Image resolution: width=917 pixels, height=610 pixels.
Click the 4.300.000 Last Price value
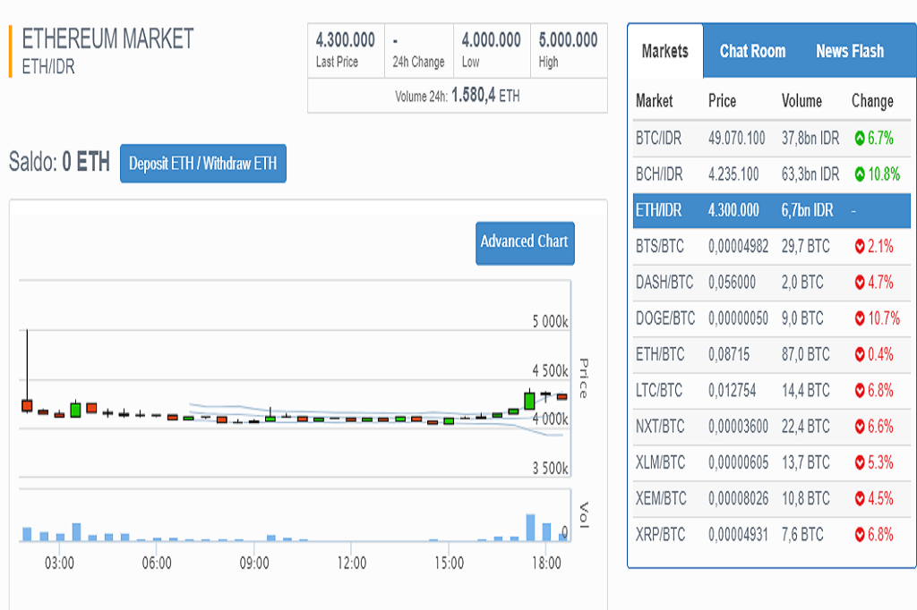(346, 40)
